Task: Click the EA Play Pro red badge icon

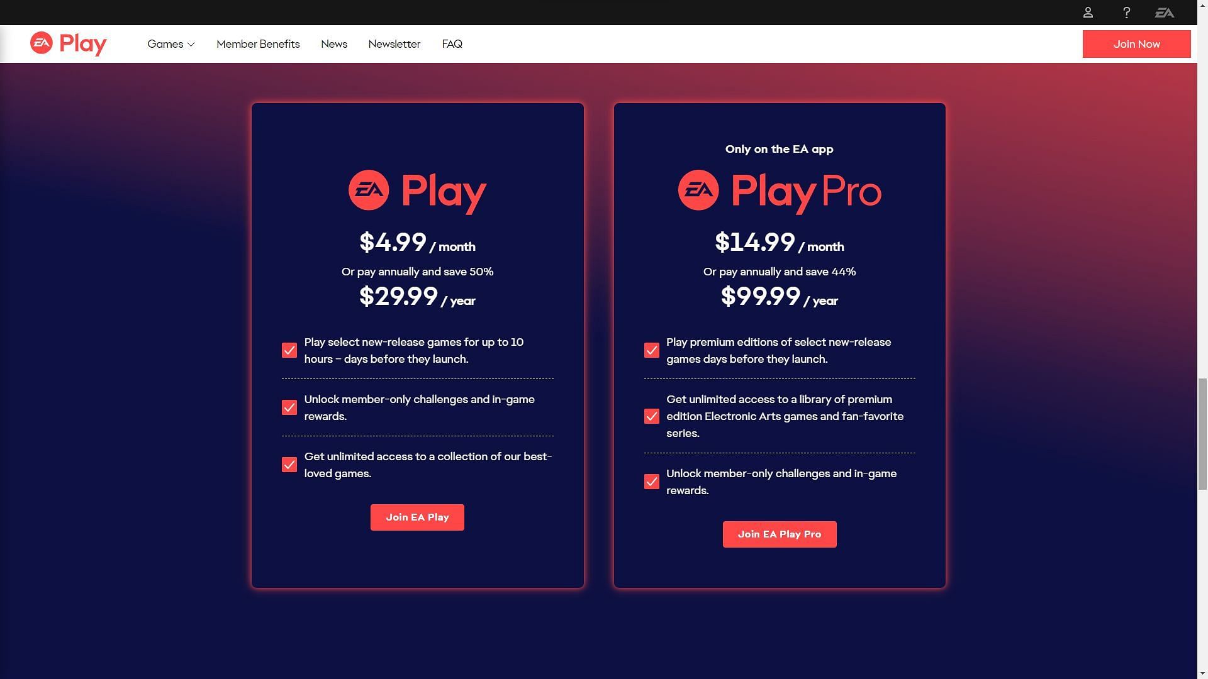Action: pos(697,189)
